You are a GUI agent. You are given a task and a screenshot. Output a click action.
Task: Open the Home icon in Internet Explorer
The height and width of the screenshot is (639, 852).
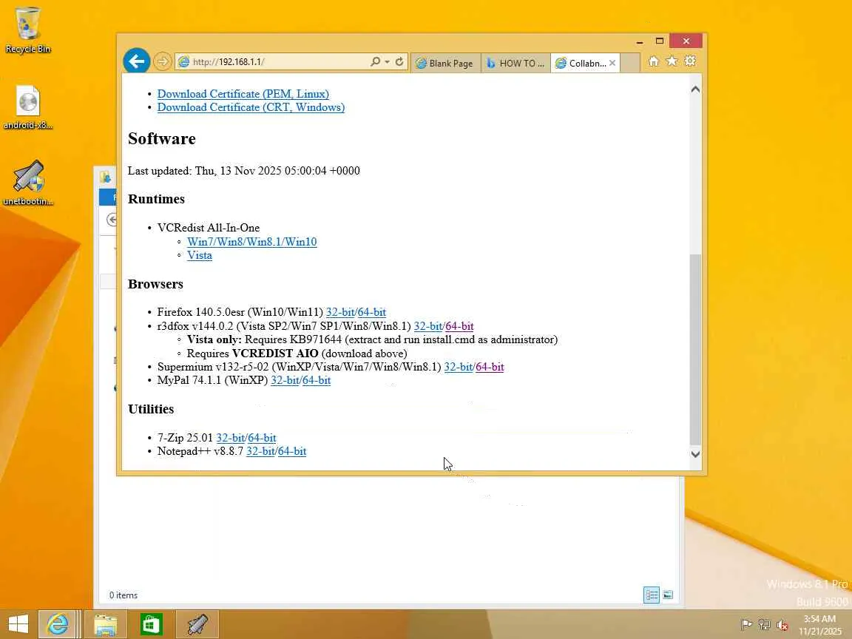pos(654,61)
